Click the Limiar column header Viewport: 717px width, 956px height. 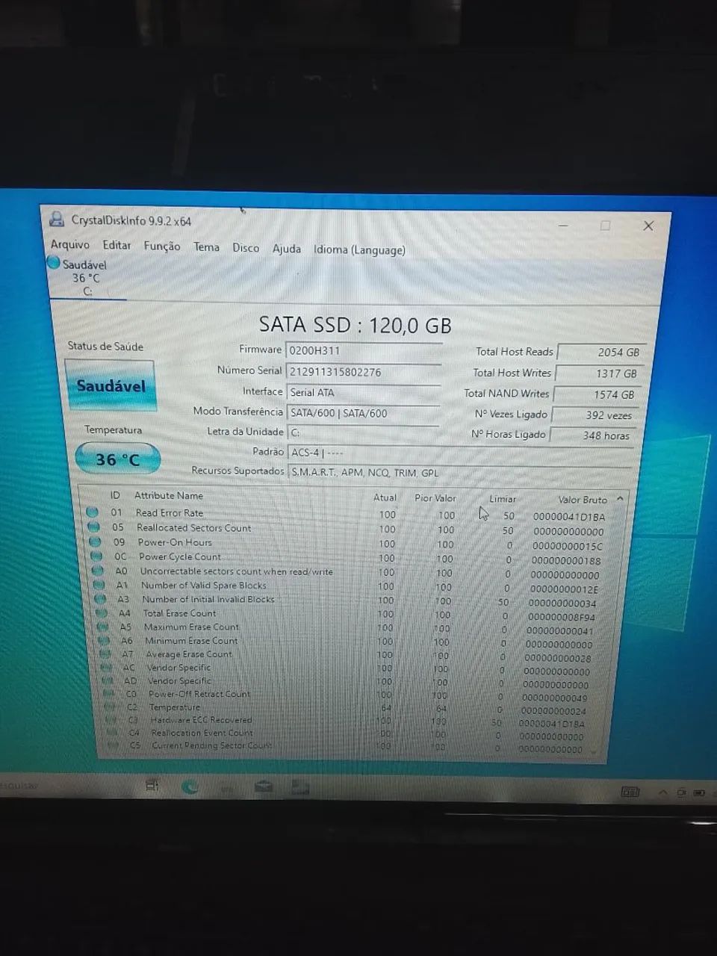(x=502, y=499)
